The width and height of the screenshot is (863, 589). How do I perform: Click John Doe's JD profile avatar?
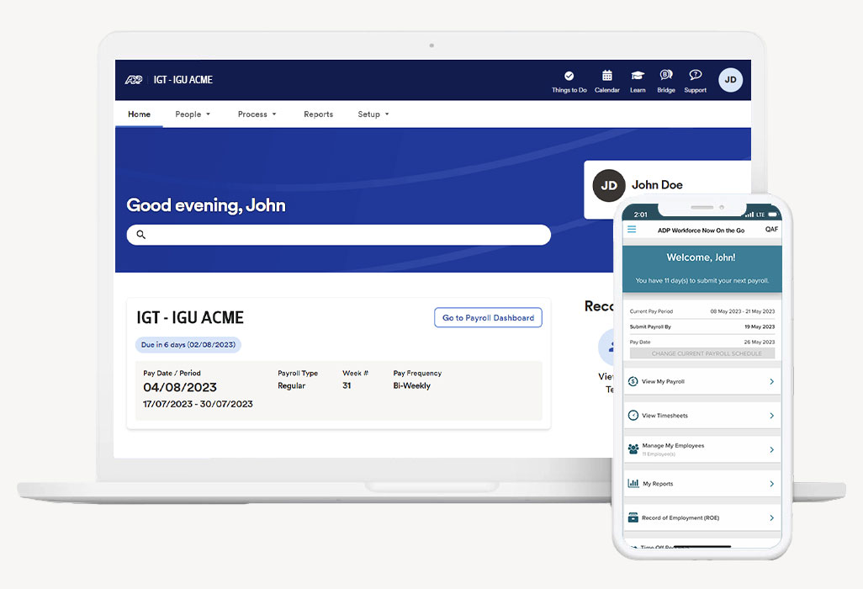[x=609, y=185]
